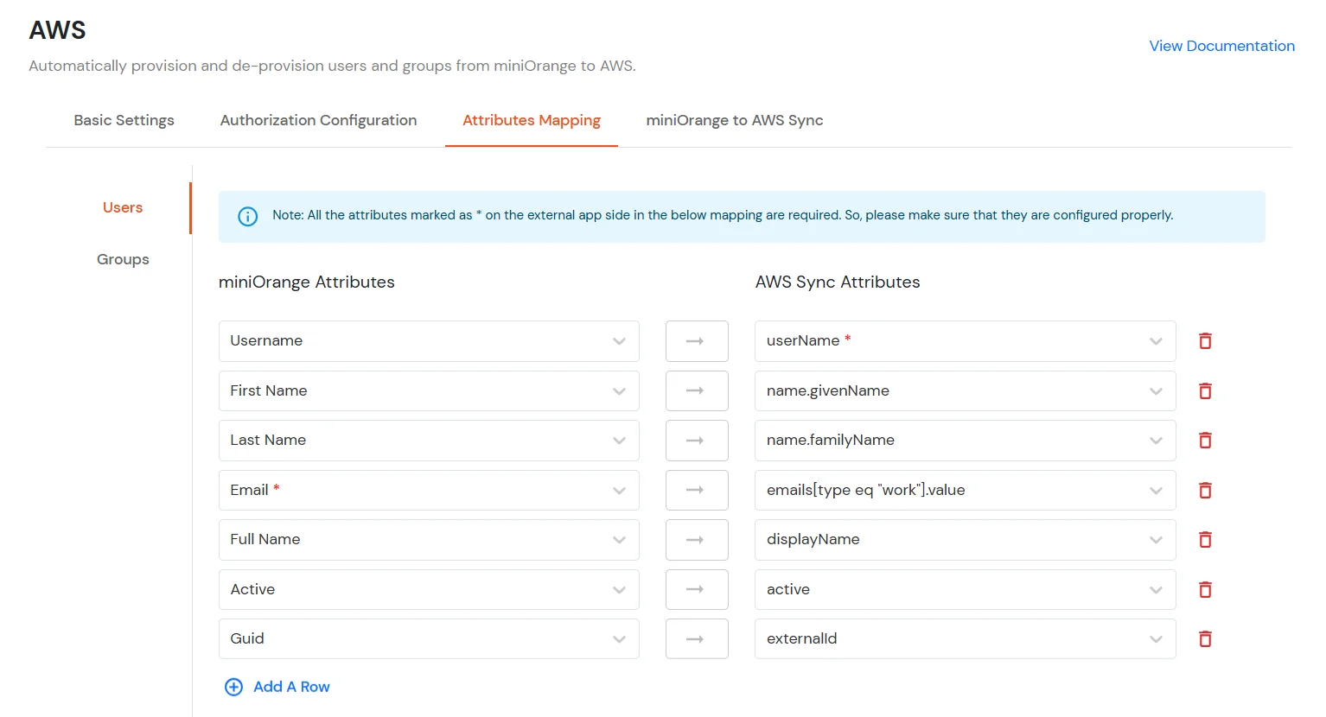The image size is (1326, 717).
Task: Expand the userName AWS attribute selector
Action: tap(1156, 340)
